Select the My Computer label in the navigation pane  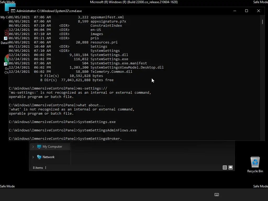tap(52, 147)
